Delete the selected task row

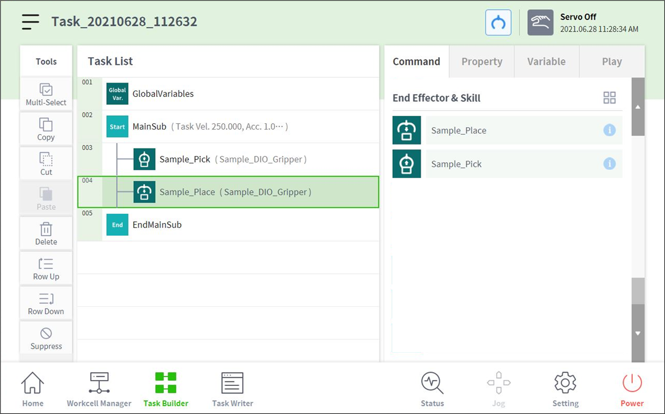click(46, 234)
